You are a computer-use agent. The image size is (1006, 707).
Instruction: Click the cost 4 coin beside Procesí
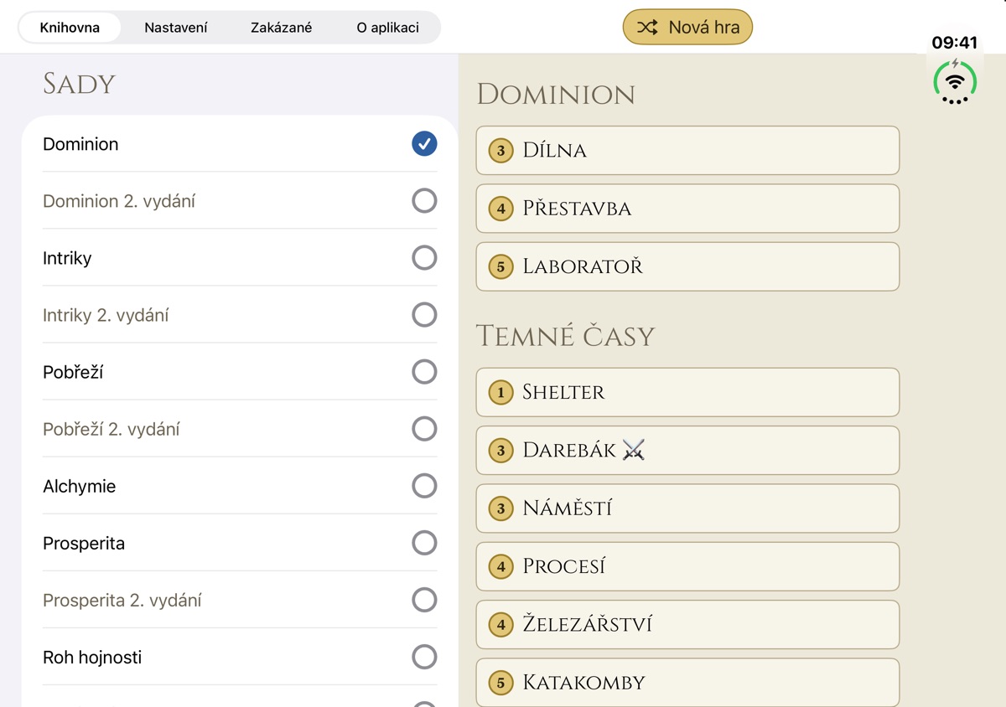pyautogui.click(x=501, y=567)
